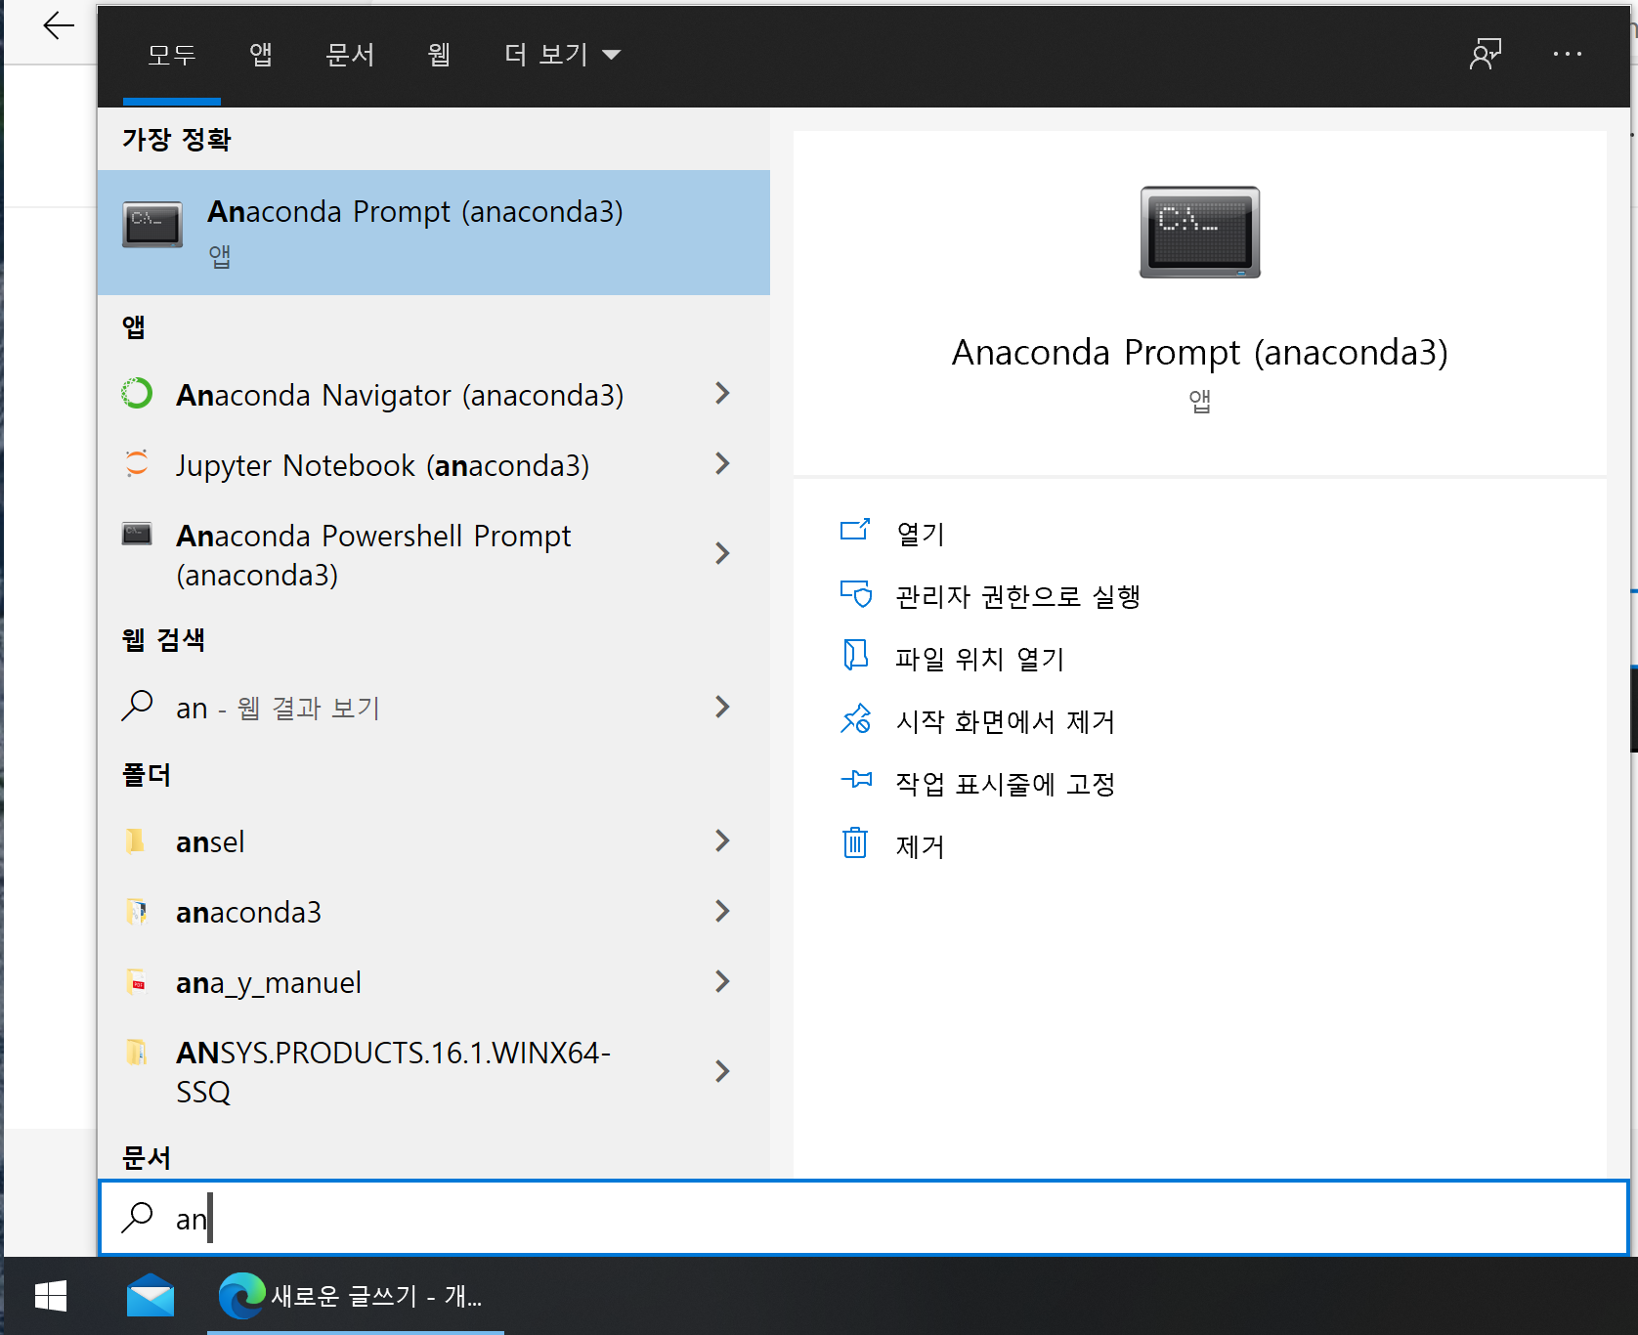Click 'Anaconda Navigator (anaconda3)' text
Viewport: 1638px width, 1335px height.
coord(400,395)
